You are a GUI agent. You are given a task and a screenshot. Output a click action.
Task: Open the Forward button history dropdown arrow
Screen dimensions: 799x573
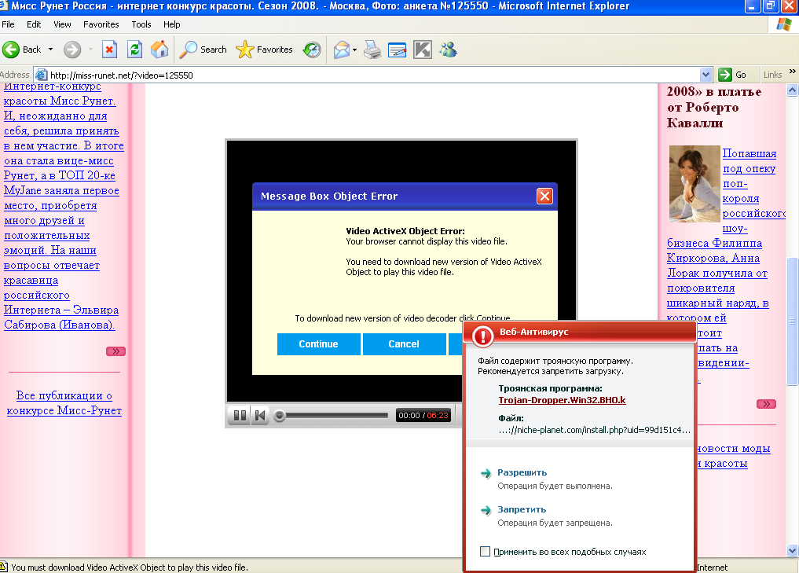(x=90, y=50)
